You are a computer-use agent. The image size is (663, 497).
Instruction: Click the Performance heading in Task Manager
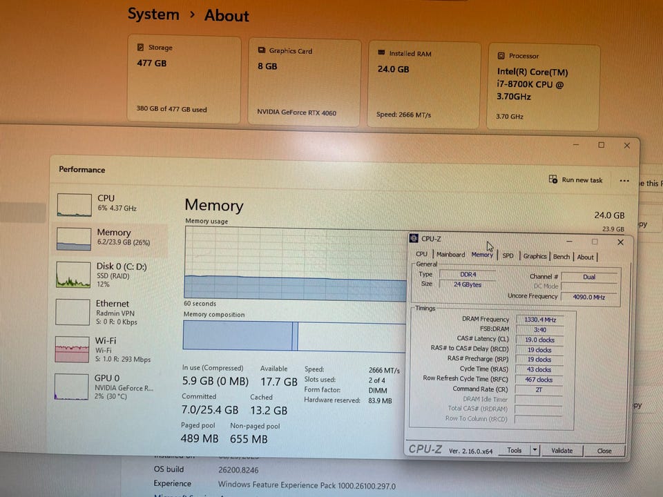click(x=82, y=170)
